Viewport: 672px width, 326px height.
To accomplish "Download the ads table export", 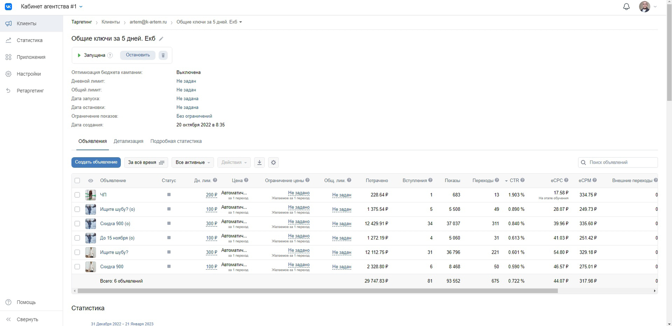I will pyautogui.click(x=259, y=162).
